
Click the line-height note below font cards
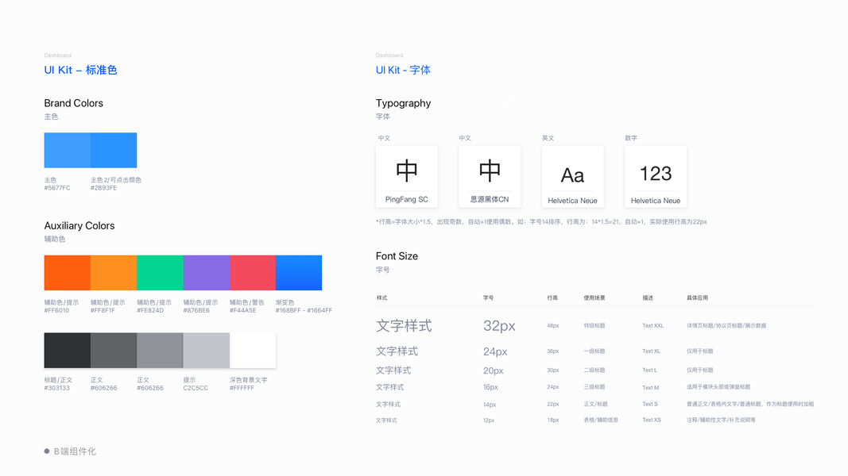click(x=541, y=222)
